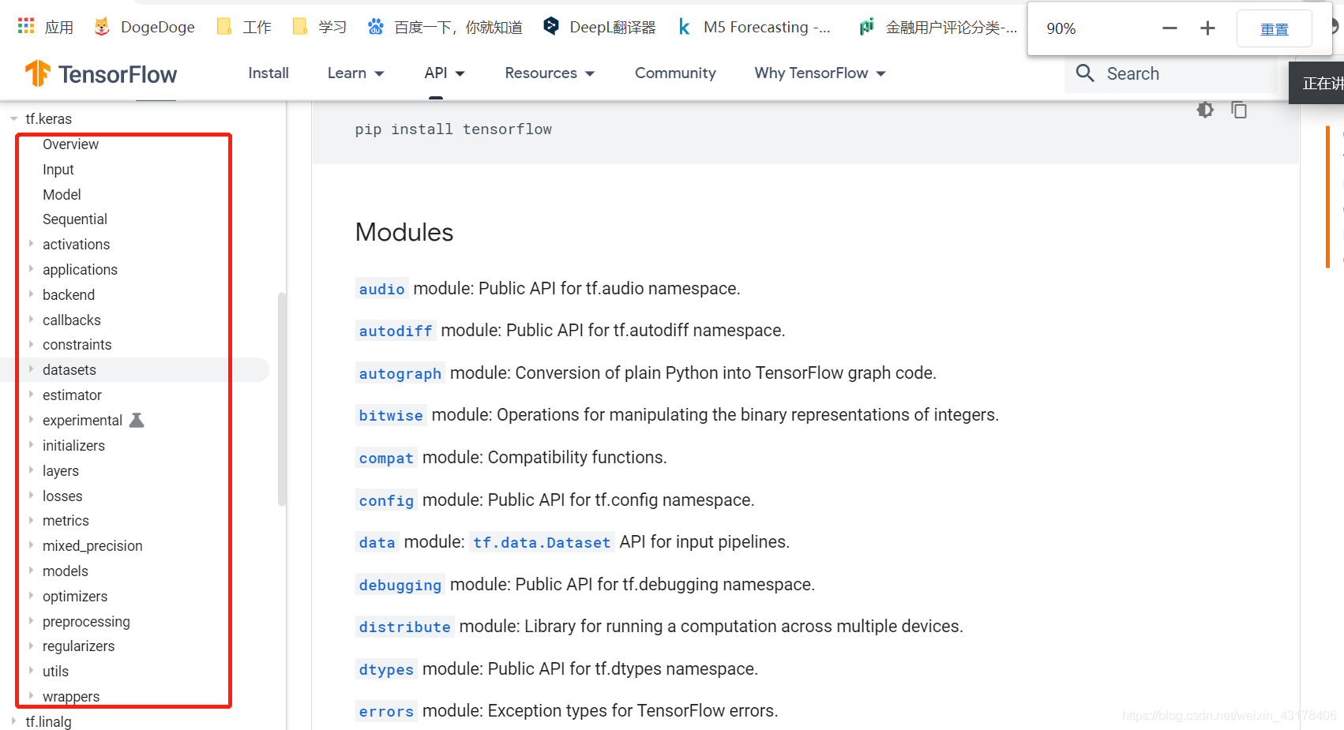1344x730 pixels.
Task: Open the M5 Forecasting Kaggle bookmark
Action: click(x=754, y=27)
